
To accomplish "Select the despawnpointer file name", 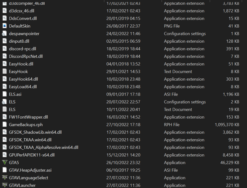I will point(24,34).
